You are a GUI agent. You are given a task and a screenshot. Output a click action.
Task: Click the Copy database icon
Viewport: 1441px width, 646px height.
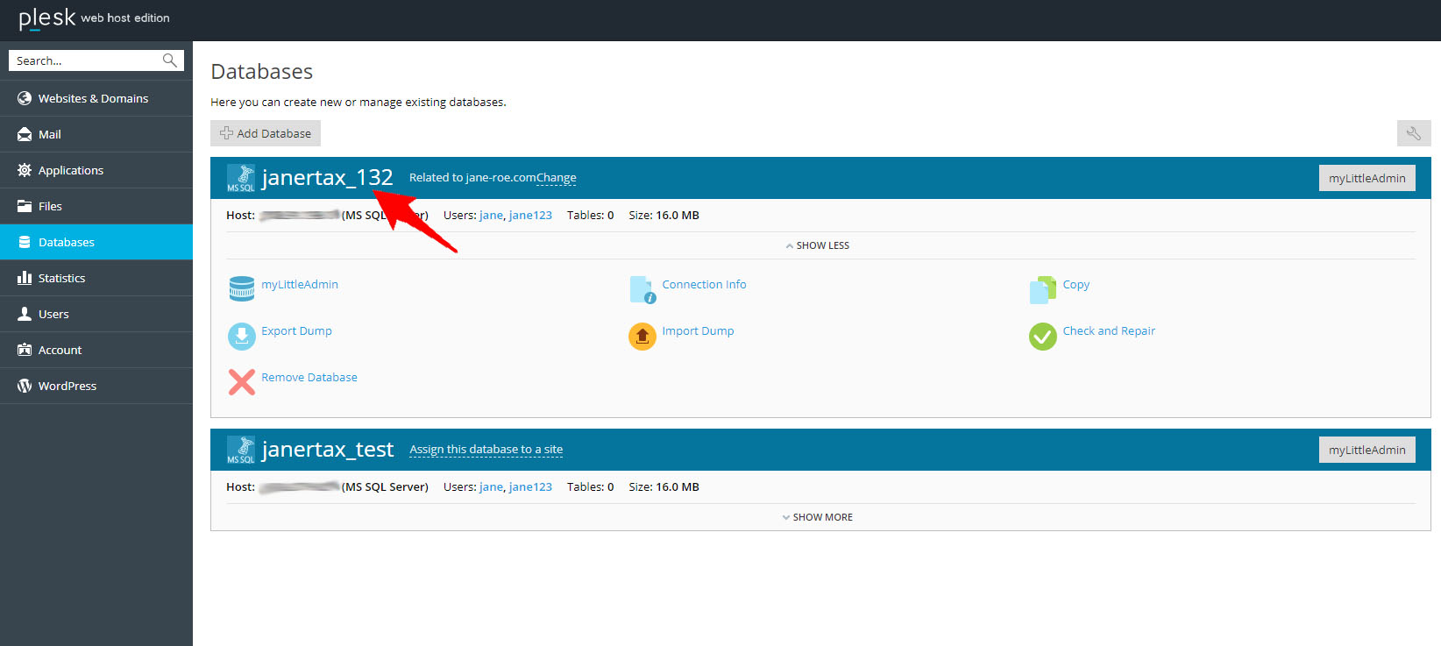1042,289
